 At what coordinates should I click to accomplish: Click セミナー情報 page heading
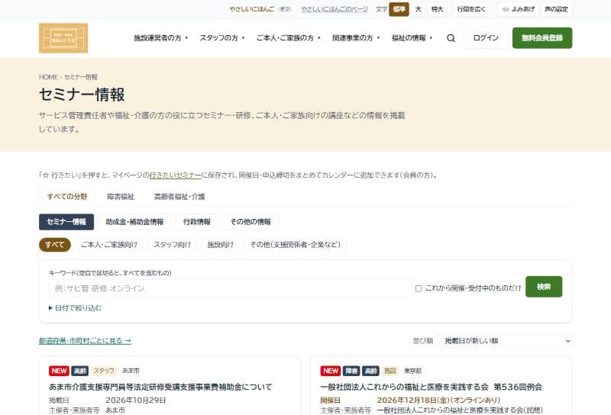[x=82, y=95]
